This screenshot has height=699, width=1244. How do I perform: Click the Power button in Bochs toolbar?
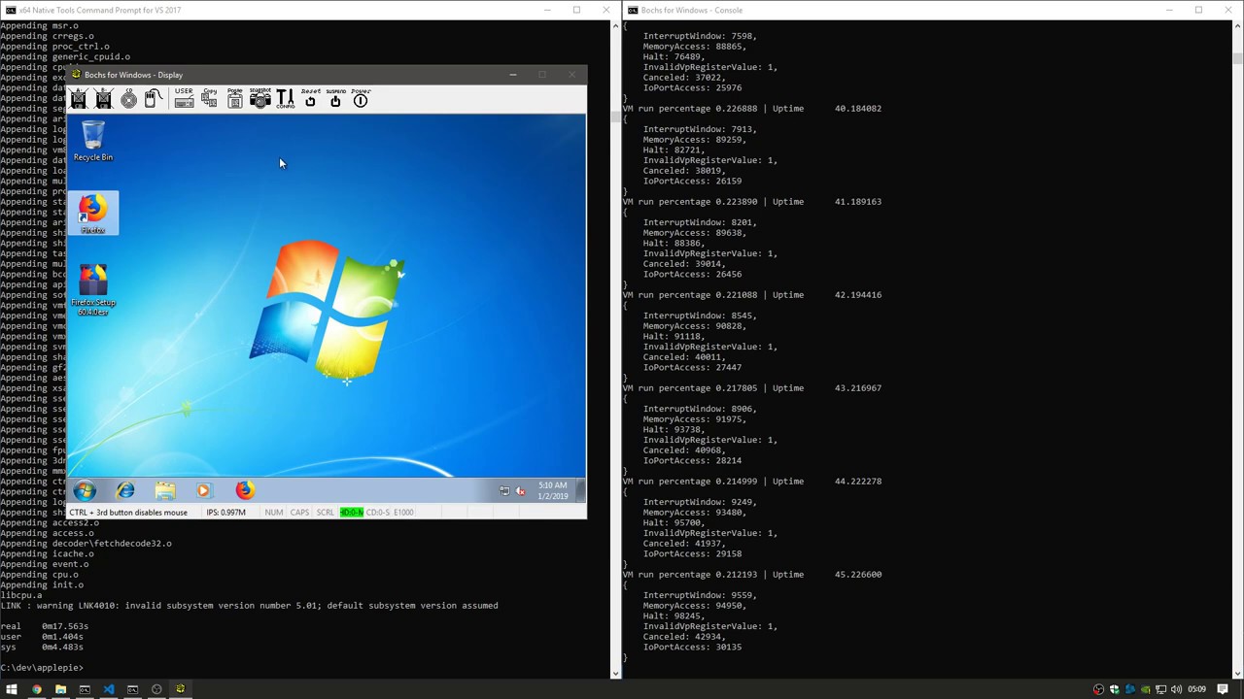pyautogui.click(x=361, y=98)
